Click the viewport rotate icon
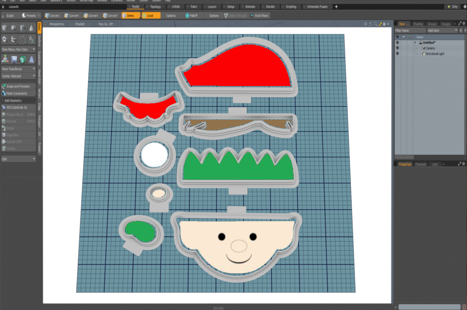 (x=370, y=24)
